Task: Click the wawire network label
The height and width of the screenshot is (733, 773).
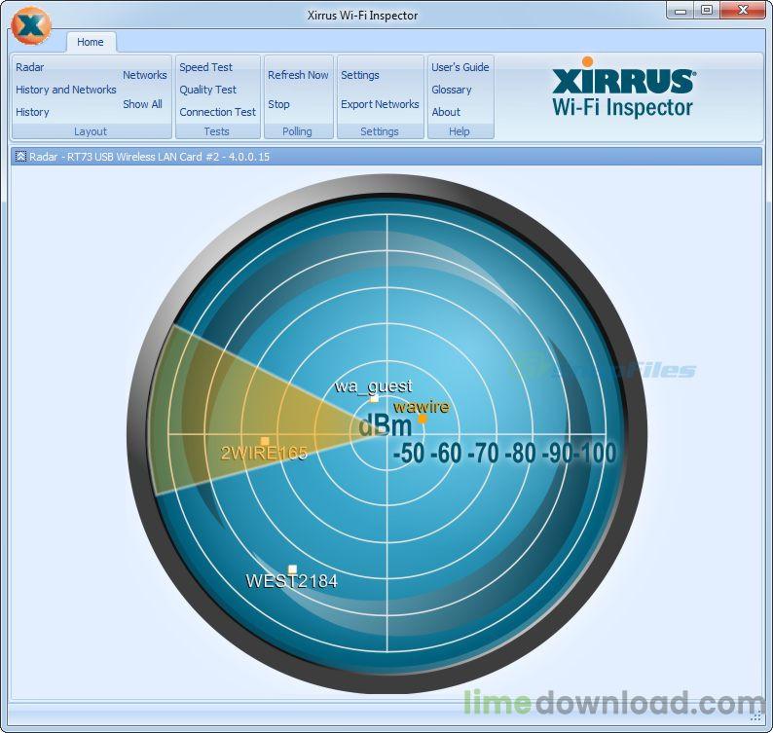Action: (422, 407)
